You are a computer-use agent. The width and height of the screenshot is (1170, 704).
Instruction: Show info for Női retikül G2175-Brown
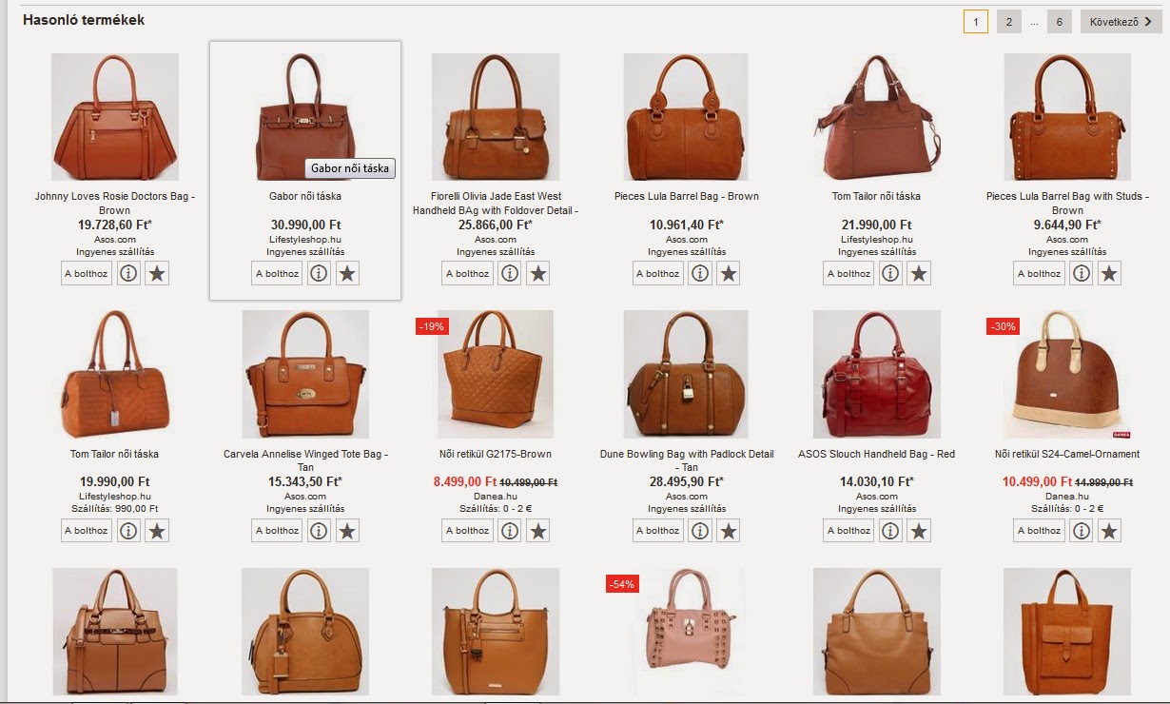(510, 531)
